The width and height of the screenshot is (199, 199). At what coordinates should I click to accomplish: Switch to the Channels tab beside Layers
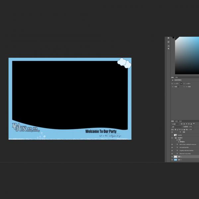(176, 121)
